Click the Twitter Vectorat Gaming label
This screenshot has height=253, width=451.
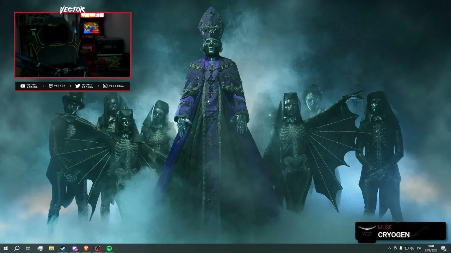[84, 86]
